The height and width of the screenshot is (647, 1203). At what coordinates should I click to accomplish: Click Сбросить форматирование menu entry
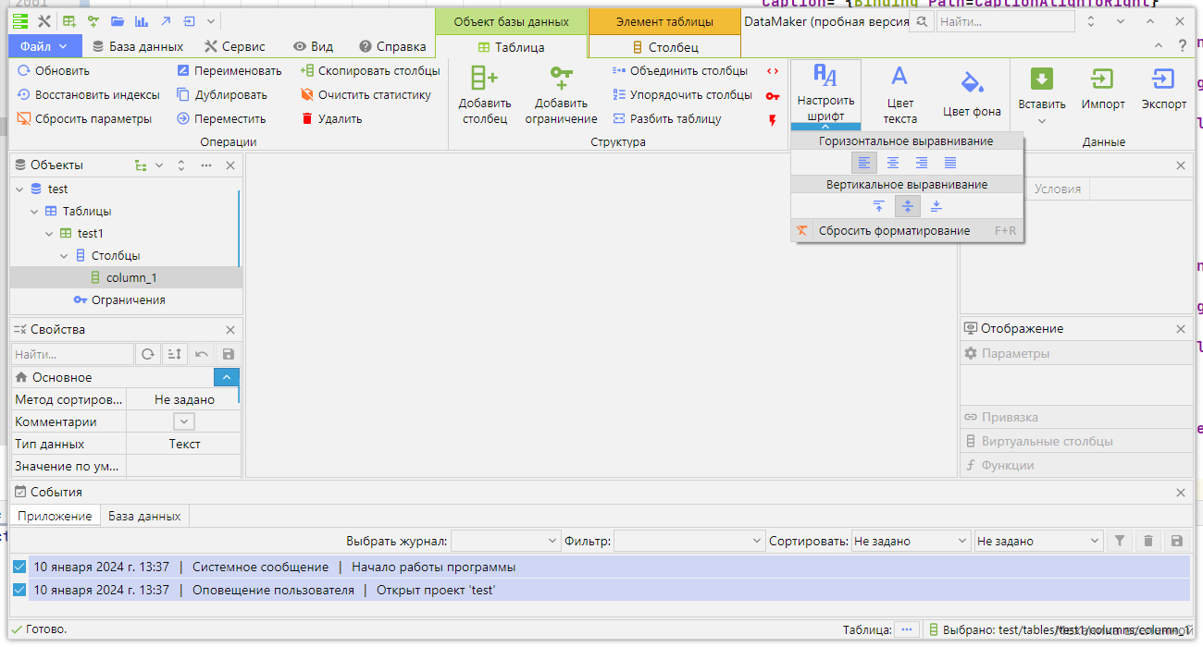coord(907,231)
